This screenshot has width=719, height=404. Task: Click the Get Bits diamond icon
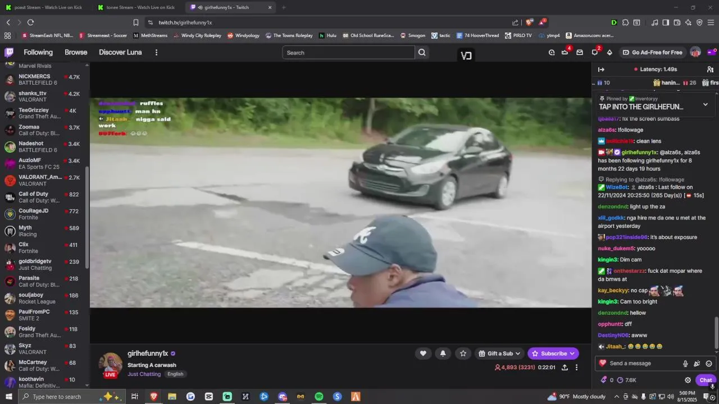pos(609,52)
